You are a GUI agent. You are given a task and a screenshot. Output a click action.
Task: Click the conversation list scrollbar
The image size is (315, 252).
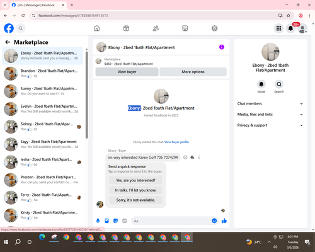click(x=87, y=94)
